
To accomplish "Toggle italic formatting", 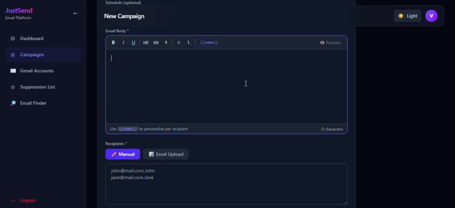I will coord(123,43).
